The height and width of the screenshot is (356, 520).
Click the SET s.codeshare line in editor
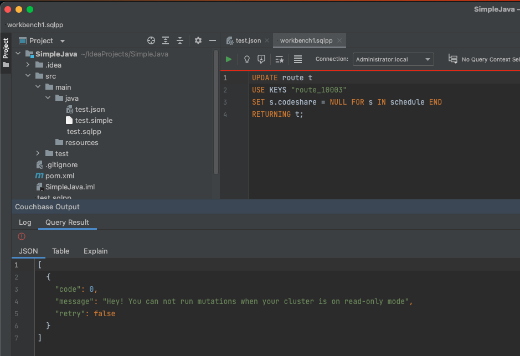pyautogui.click(x=347, y=102)
